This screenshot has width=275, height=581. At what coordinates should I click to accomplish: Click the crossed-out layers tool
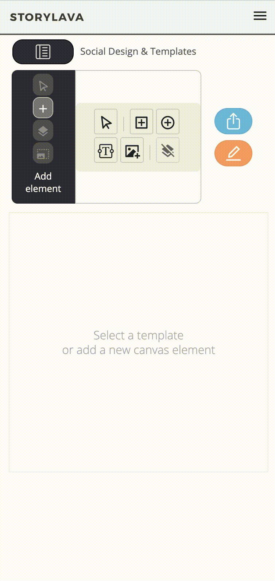pyautogui.click(x=168, y=150)
